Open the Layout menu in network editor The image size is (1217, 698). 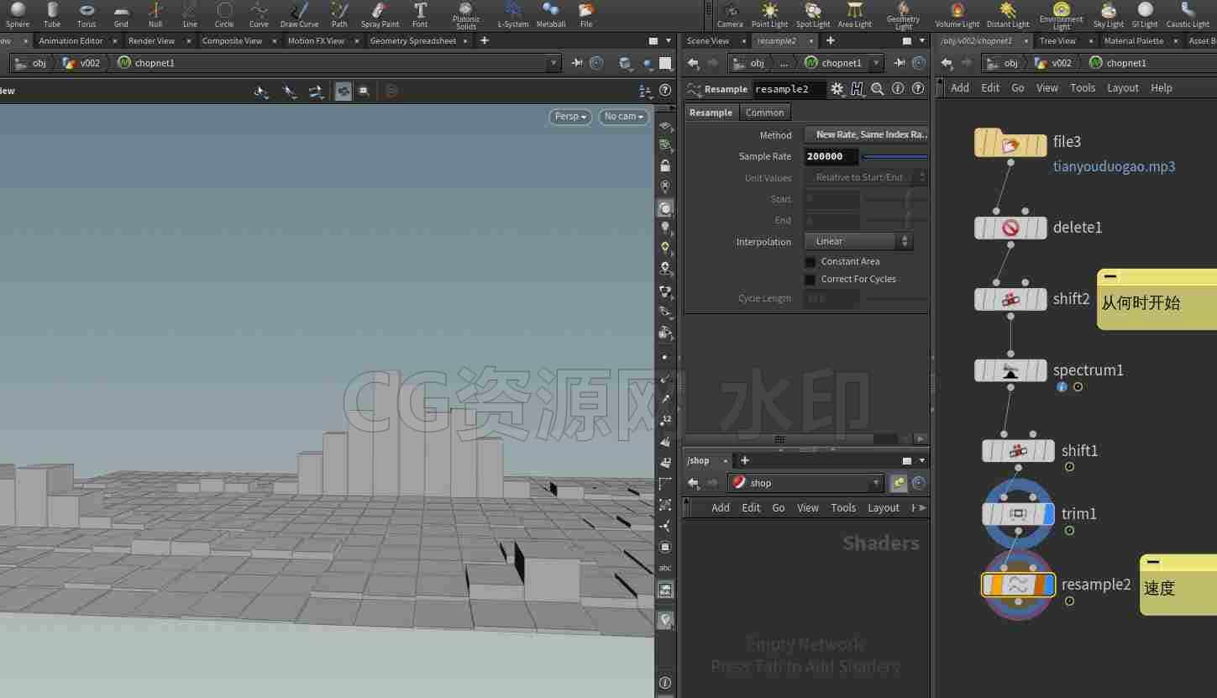click(x=1123, y=87)
